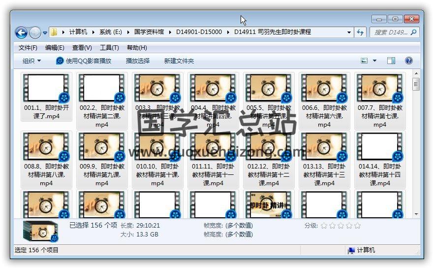Select 011.11 即时卦教材精讲第十一课 video icon
Screen dimensions: 434x269
(213, 147)
